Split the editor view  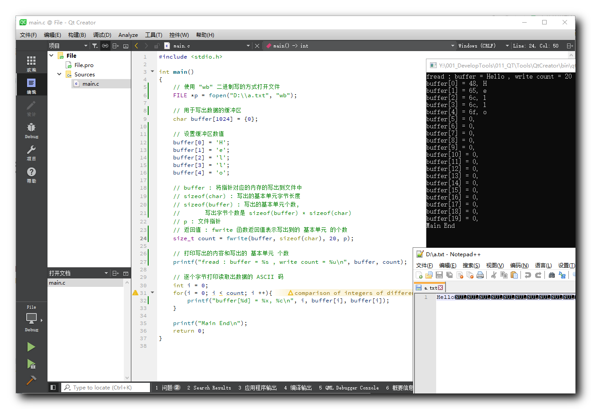tap(570, 46)
